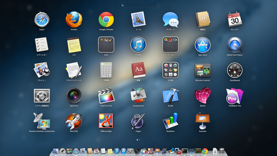Open App Store from the Dock

pyautogui.click(x=123, y=151)
